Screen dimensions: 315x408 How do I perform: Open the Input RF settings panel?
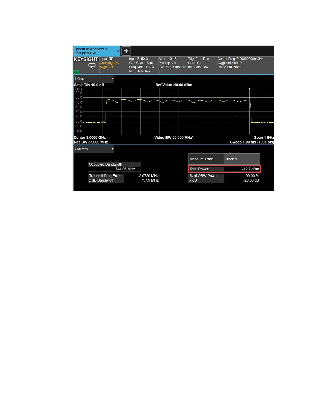(106, 59)
